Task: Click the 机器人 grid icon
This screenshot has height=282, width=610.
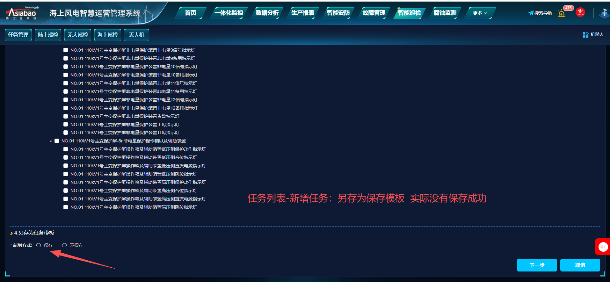Action: click(585, 35)
